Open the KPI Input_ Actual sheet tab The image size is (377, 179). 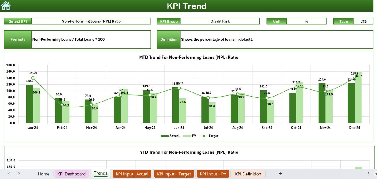click(x=132, y=174)
